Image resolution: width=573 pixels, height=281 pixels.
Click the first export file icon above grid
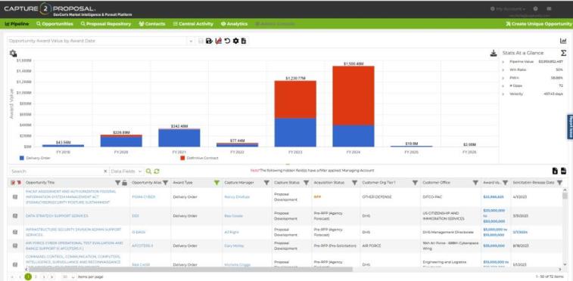[555, 171]
